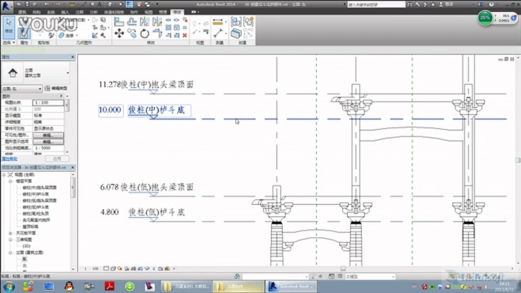The image size is (521, 293).
Task: Click the 编辑类型 button
Action: tap(56, 88)
